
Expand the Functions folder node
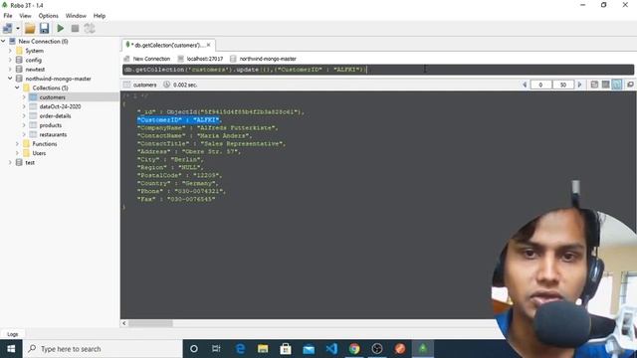(17, 143)
